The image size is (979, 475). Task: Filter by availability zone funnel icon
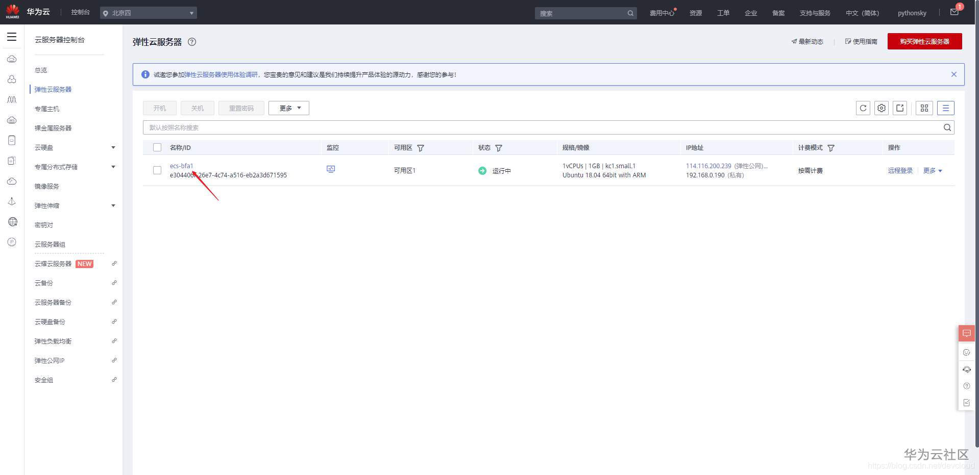pos(421,148)
